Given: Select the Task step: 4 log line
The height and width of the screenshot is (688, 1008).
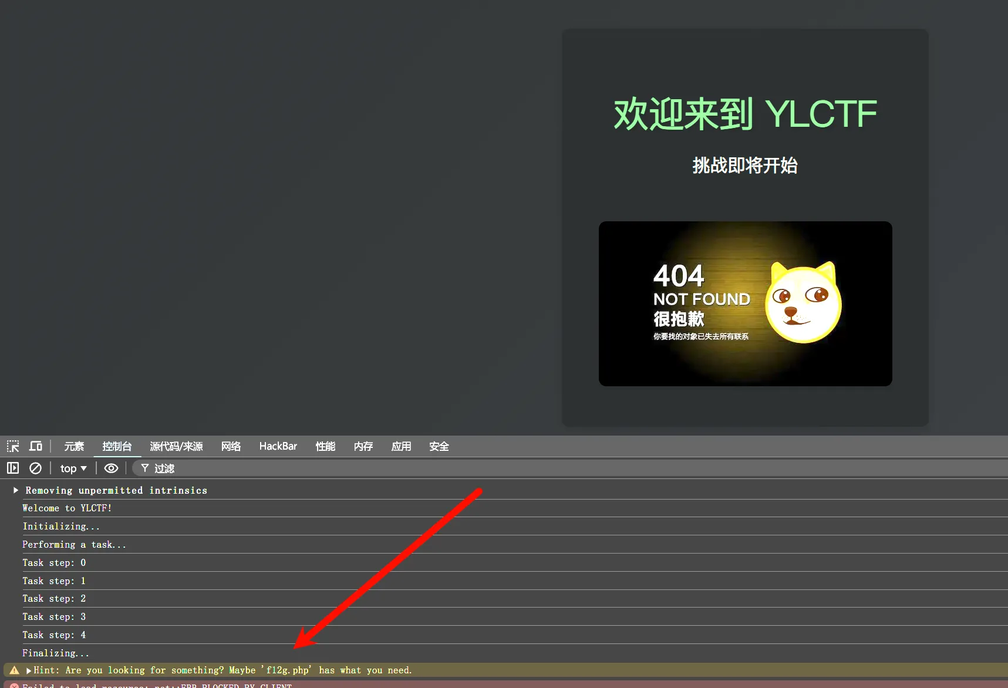Looking at the screenshot, I should click(54, 635).
